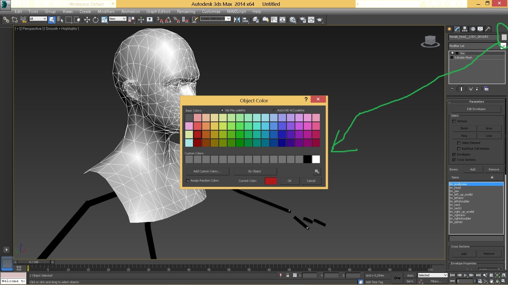Toggle the Angle Snap icon
This screenshot has width=508, height=285.
(x=168, y=20)
